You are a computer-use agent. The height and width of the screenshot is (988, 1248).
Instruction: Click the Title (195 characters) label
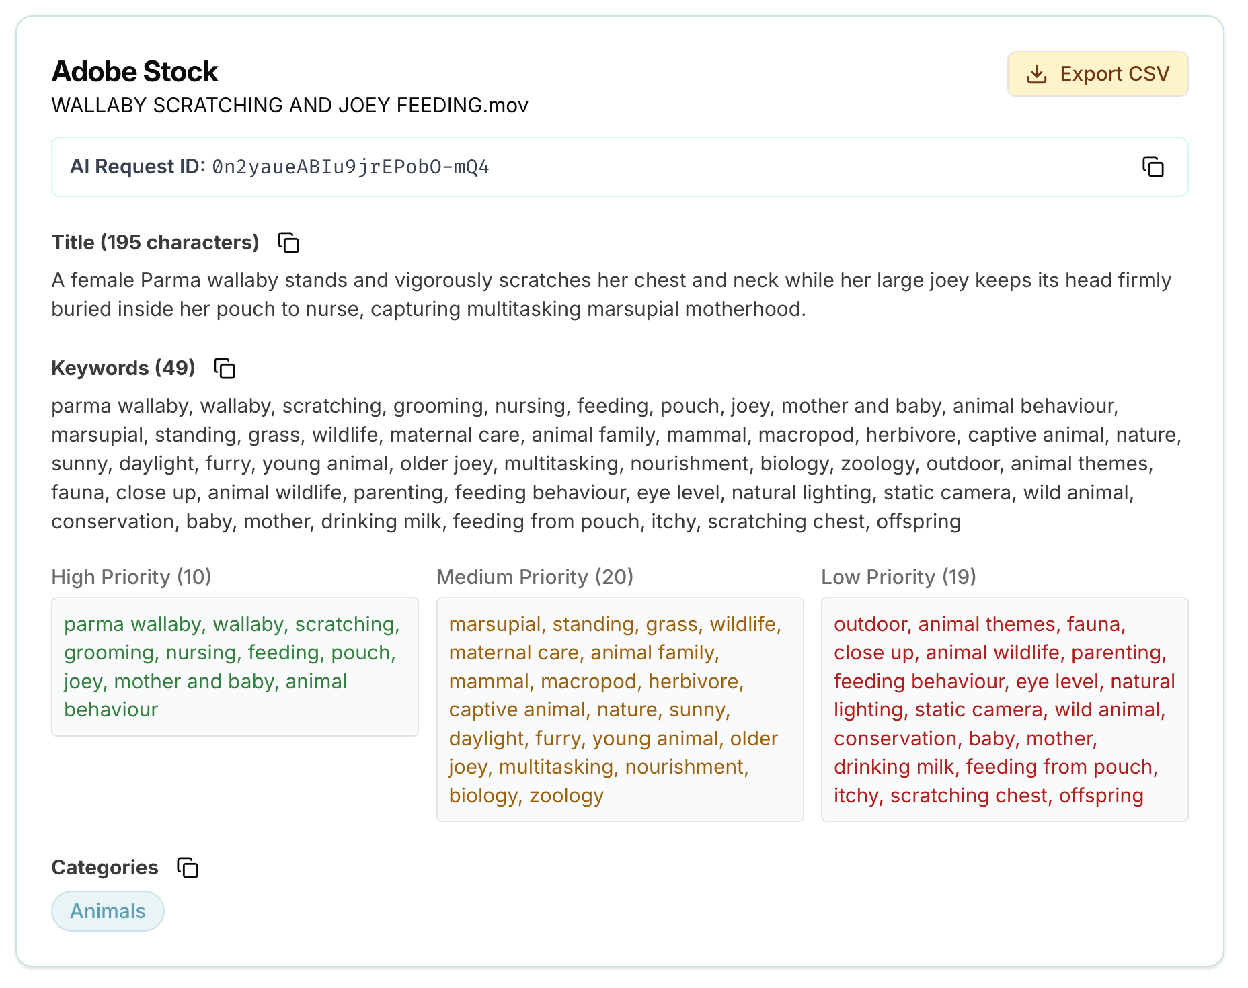tap(155, 243)
